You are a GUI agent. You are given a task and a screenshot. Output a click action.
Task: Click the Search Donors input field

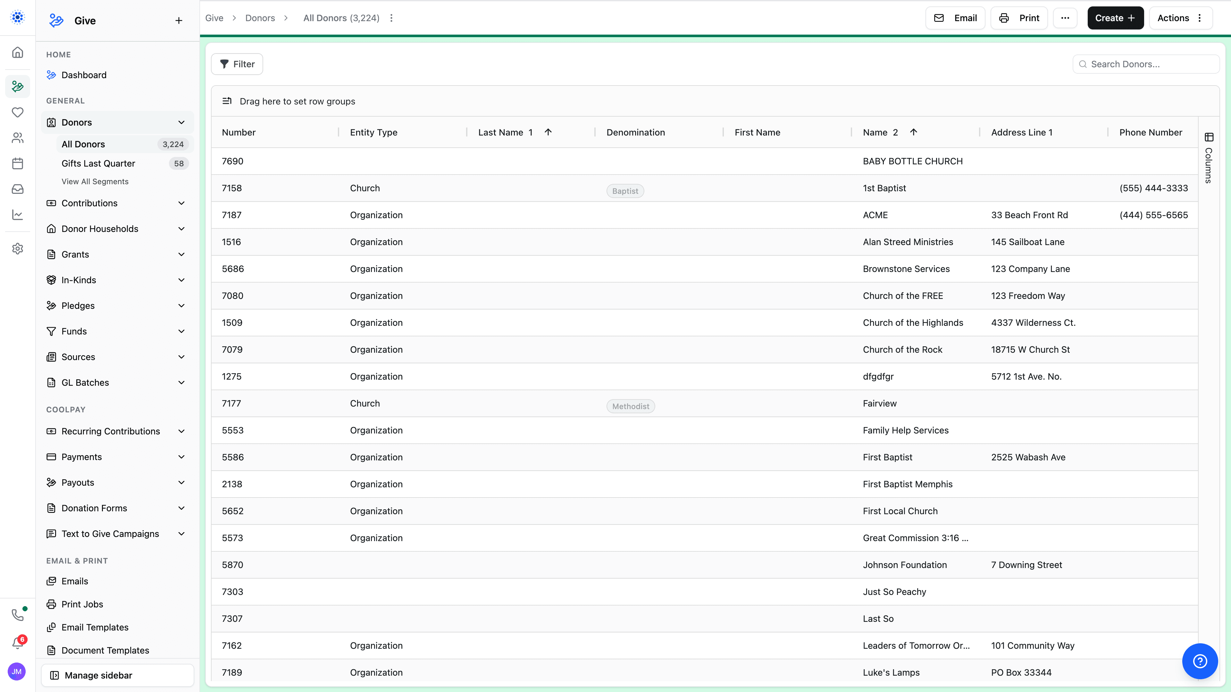pyautogui.click(x=1146, y=64)
